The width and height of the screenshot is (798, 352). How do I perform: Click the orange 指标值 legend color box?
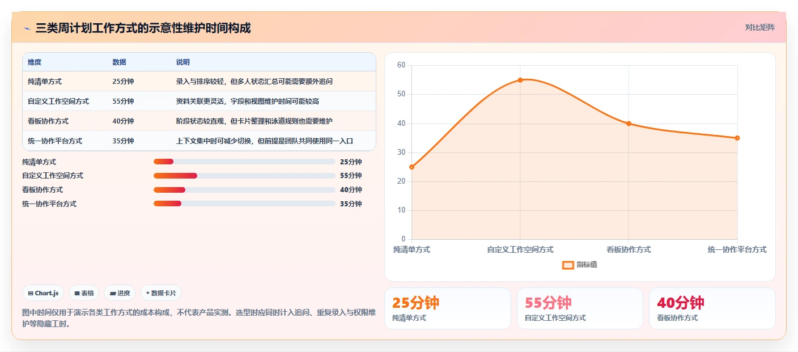point(568,265)
